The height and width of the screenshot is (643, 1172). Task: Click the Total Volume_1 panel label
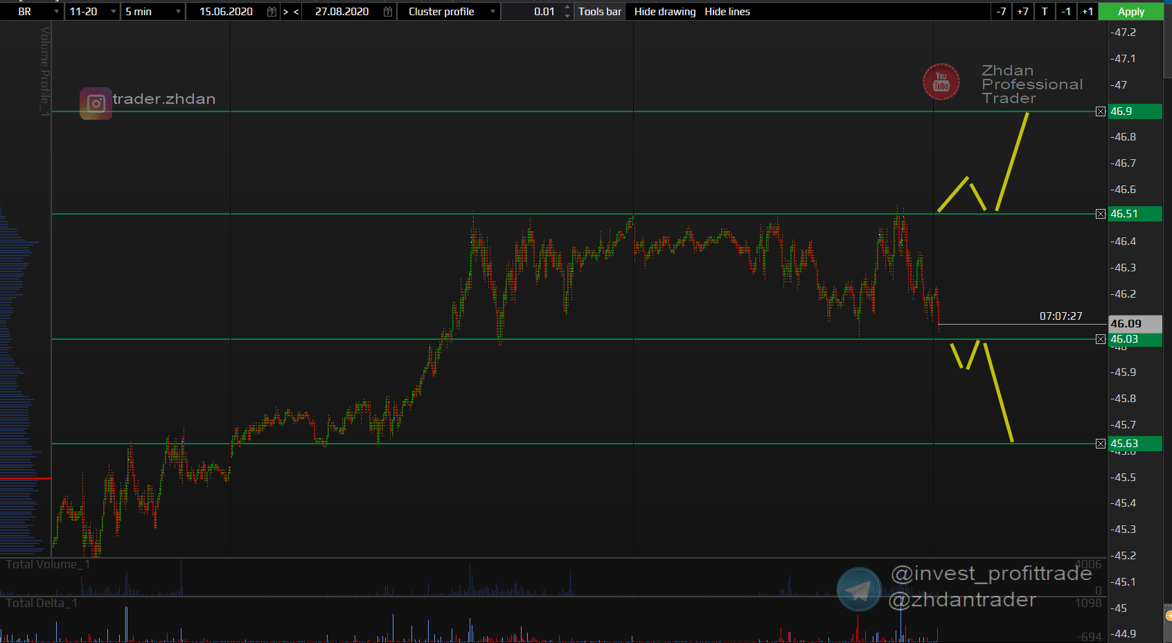coord(48,565)
